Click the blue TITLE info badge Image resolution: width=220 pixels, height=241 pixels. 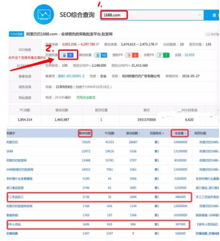(x=16, y=34)
